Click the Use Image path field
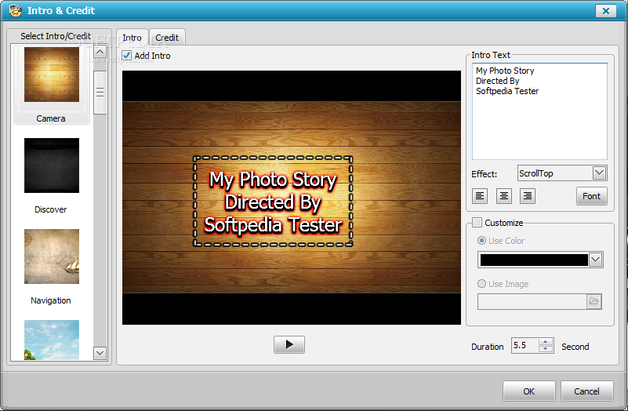628x411 pixels. pyautogui.click(x=532, y=301)
